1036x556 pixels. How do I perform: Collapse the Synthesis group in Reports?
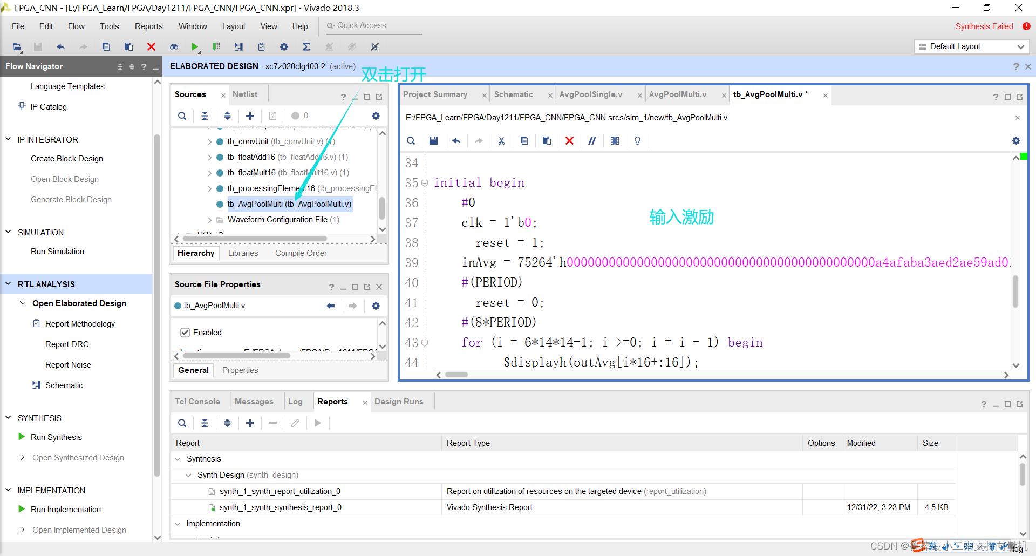tap(178, 459)
